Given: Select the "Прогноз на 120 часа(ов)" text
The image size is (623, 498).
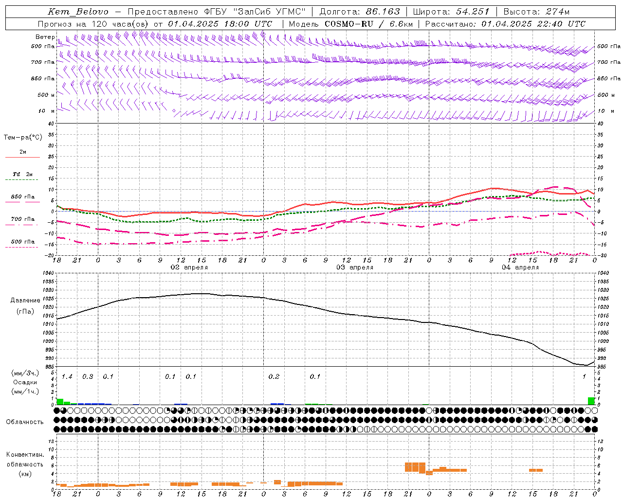Looking at the screenshot, I should tap(93, 24).
